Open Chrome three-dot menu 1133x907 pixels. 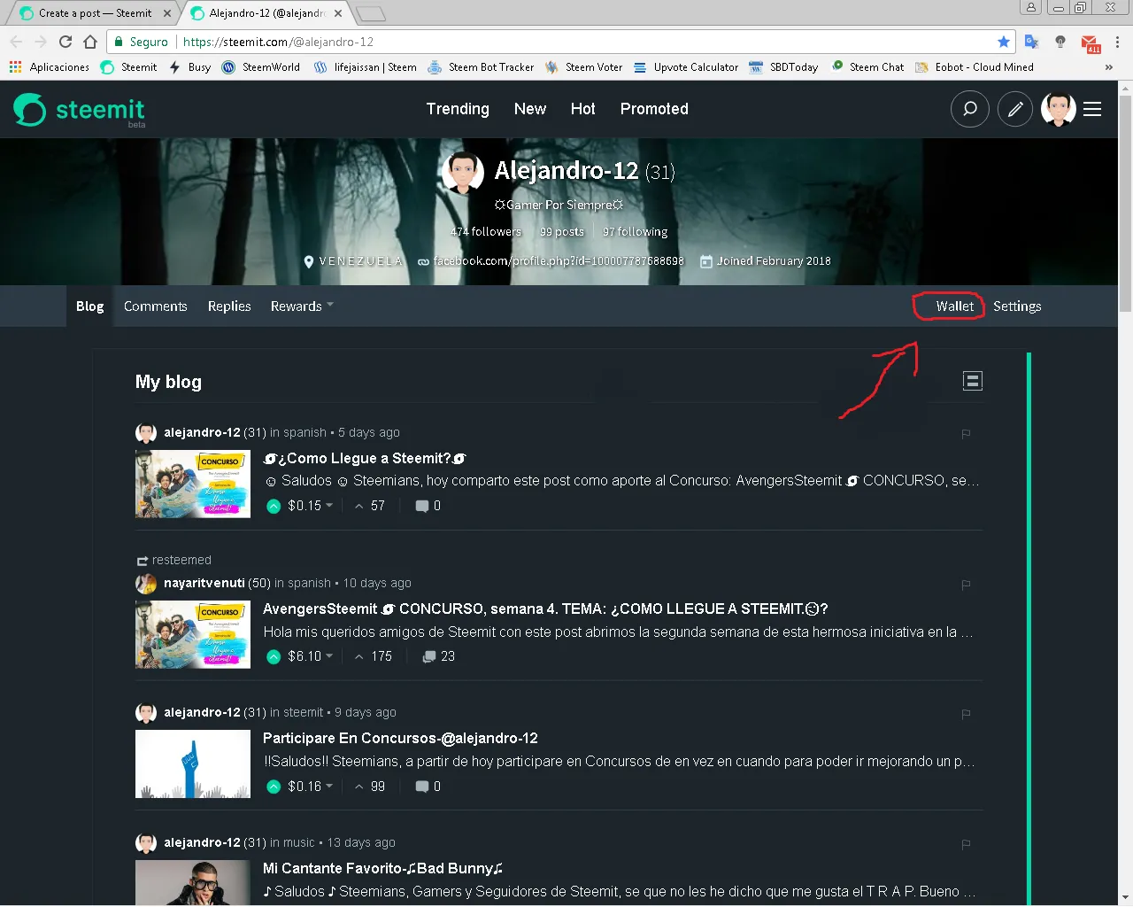pos(1117,42)
